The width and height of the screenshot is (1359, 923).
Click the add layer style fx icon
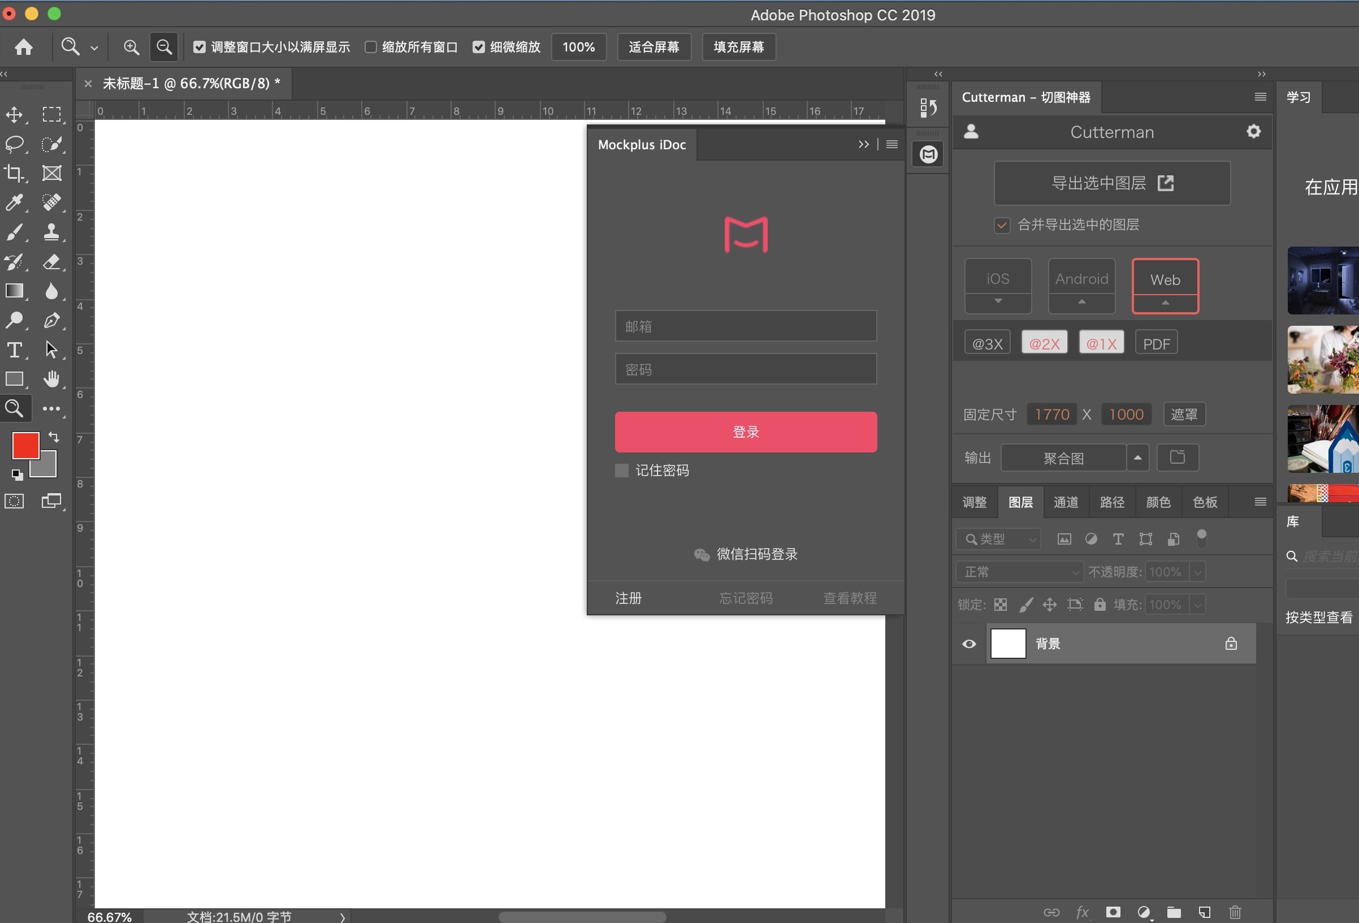pos(1083,912)
